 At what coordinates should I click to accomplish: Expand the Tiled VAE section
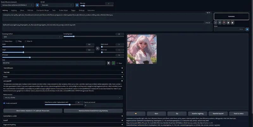(63, 73)
